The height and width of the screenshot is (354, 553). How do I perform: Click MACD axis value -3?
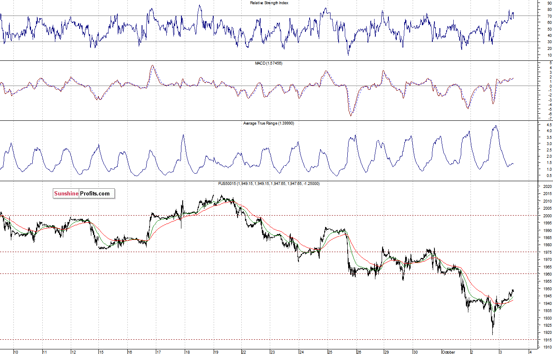point(549,100)
